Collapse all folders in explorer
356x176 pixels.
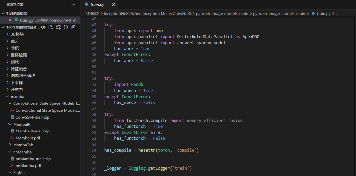[x=73, y=27]
